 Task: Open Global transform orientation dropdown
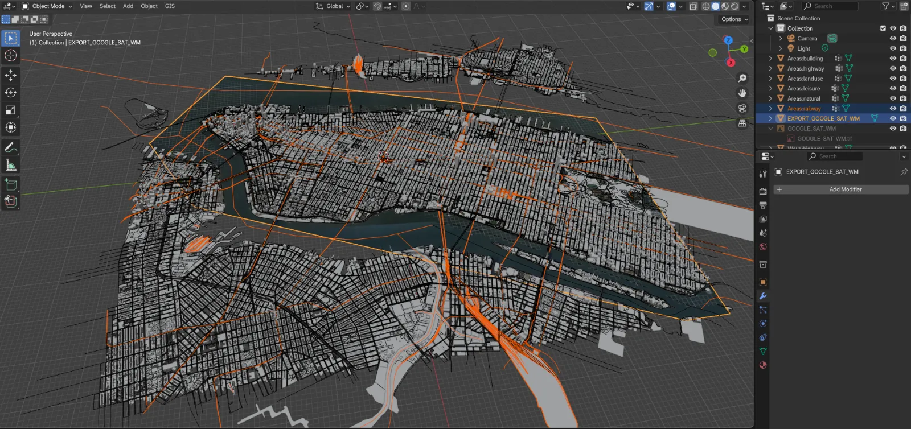(333, 6)
